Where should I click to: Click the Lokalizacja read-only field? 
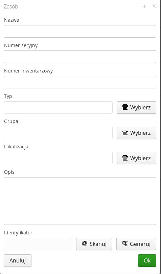(58, 158)
